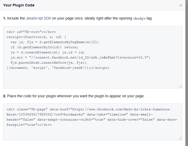Click the line starting '<div class="fb-page" data-href'

[x=89, y=110]
